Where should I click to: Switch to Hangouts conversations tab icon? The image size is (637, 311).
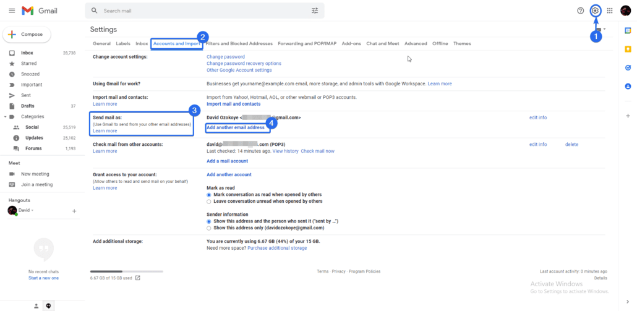click(x=48, y=305)
